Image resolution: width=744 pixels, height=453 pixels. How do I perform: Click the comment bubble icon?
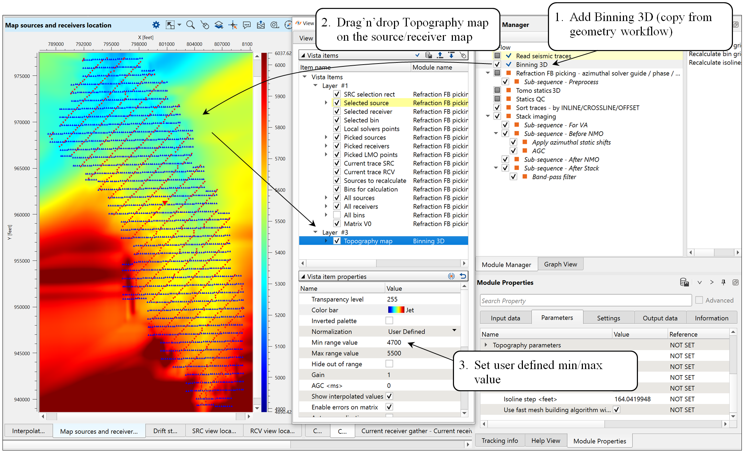coord(247,25)
